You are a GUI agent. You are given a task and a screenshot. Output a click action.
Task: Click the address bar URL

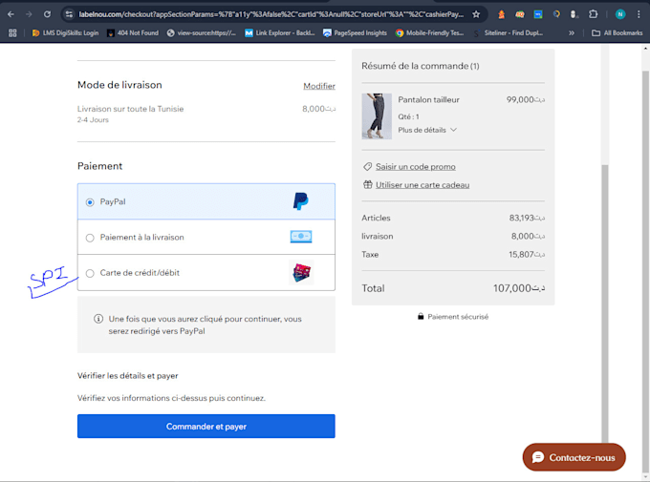tap(271, 14)
